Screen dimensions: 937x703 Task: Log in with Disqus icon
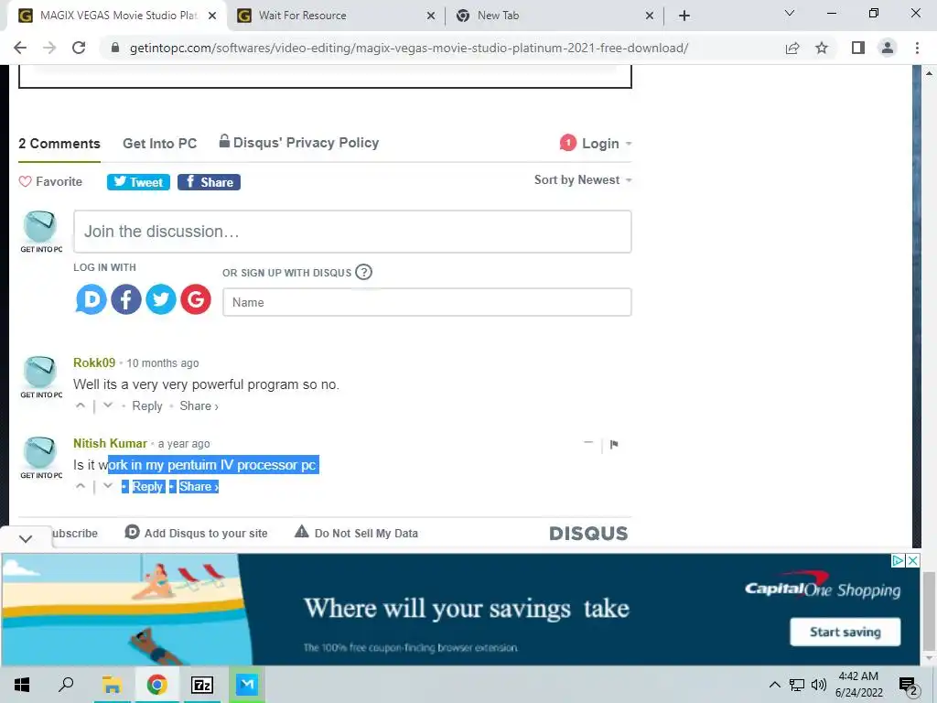91,299
